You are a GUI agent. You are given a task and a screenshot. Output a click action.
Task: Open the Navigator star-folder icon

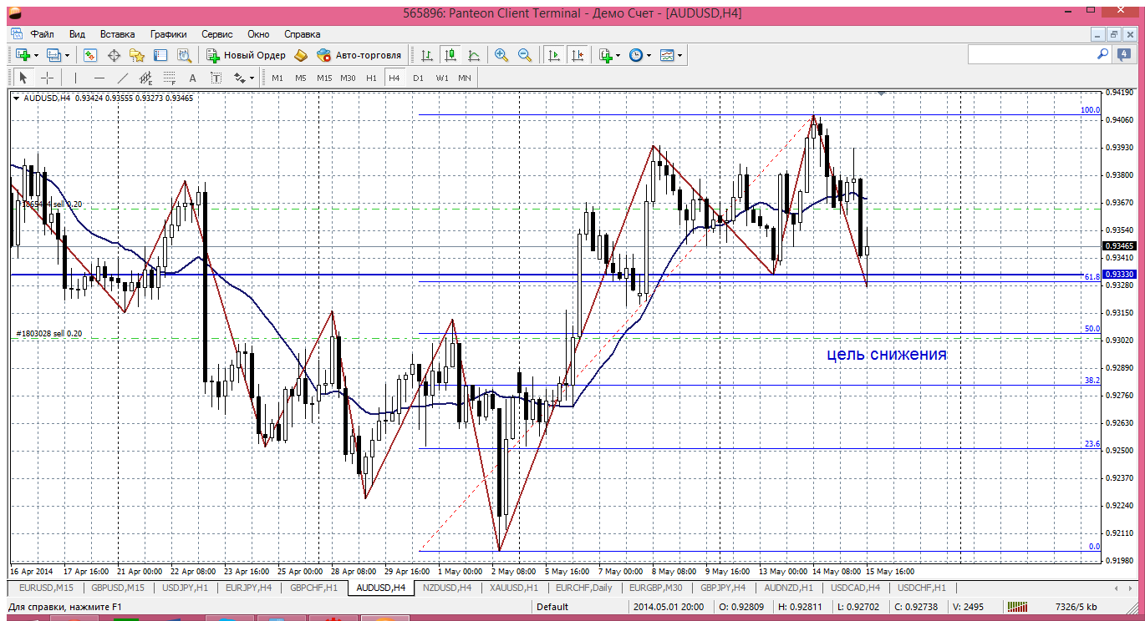pyautogui.click(x=137, y=55)
